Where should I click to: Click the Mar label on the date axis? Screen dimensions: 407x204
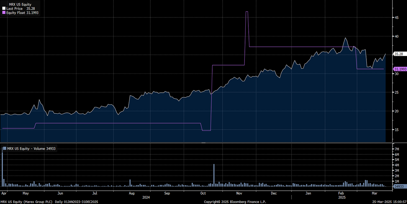pyautogui.click(x=375, y=193)
